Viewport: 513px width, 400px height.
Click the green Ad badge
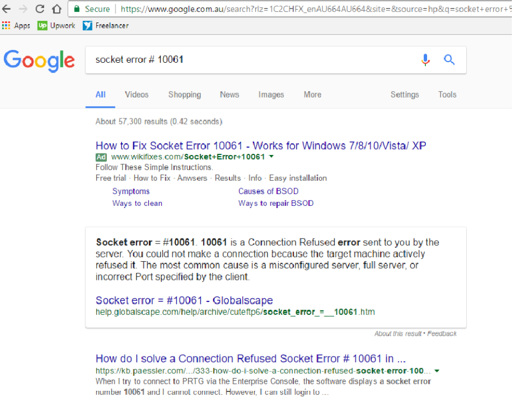pyautogui.click(x=101, y=157)
